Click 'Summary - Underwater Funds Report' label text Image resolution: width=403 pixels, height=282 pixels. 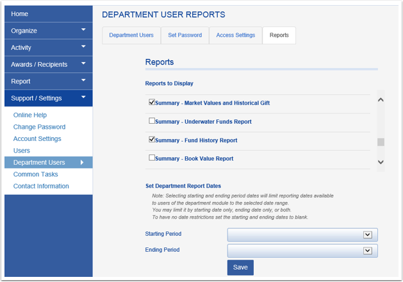coord(203,122)
